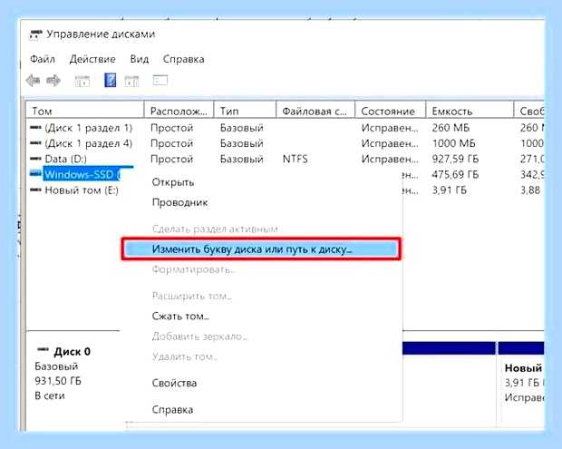This screenshot has height=449, width=562.
Task: Select the (Диск 1 раздел 1) volume row
Action: 89,128
